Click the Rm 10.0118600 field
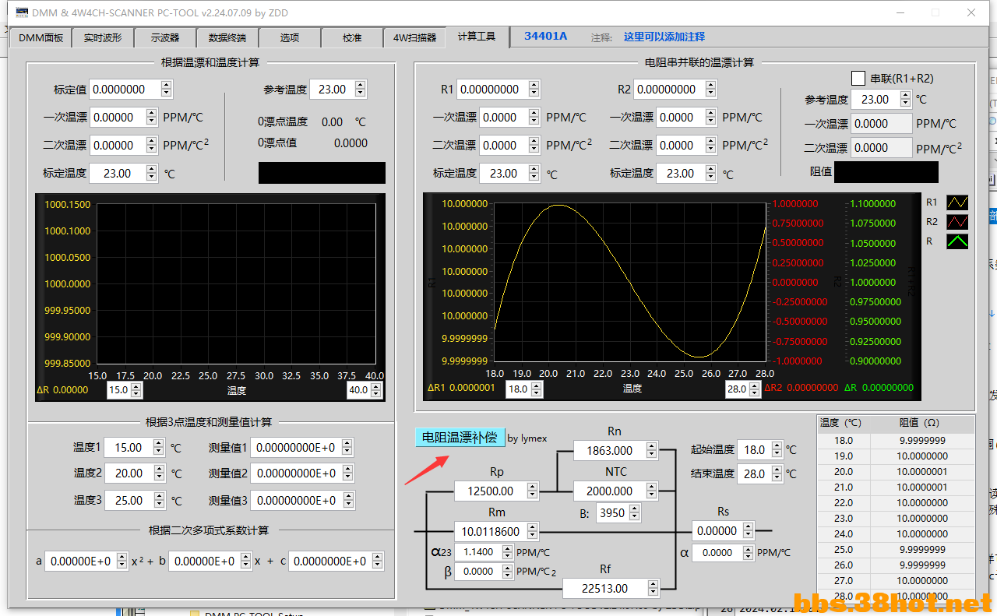 [x=491, y=532]
